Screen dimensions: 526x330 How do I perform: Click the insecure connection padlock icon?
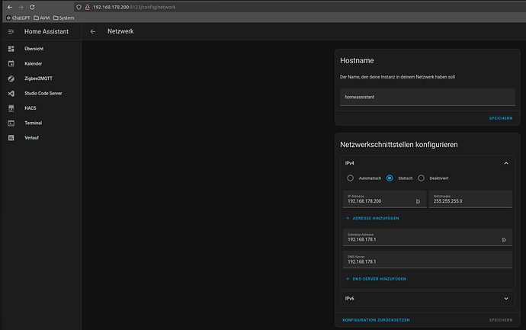click(x=88, y=7)
